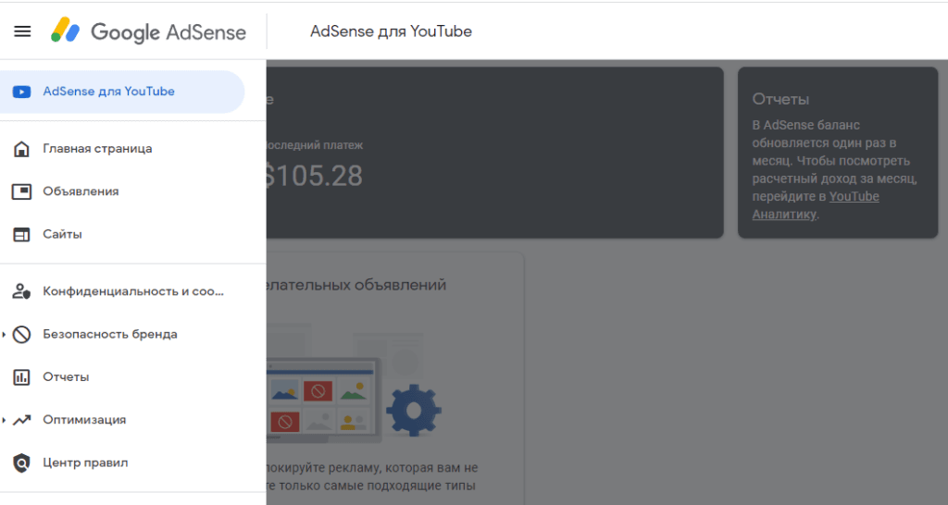Expand the Безопасность бренда submenu arrow

coord(4,334)
